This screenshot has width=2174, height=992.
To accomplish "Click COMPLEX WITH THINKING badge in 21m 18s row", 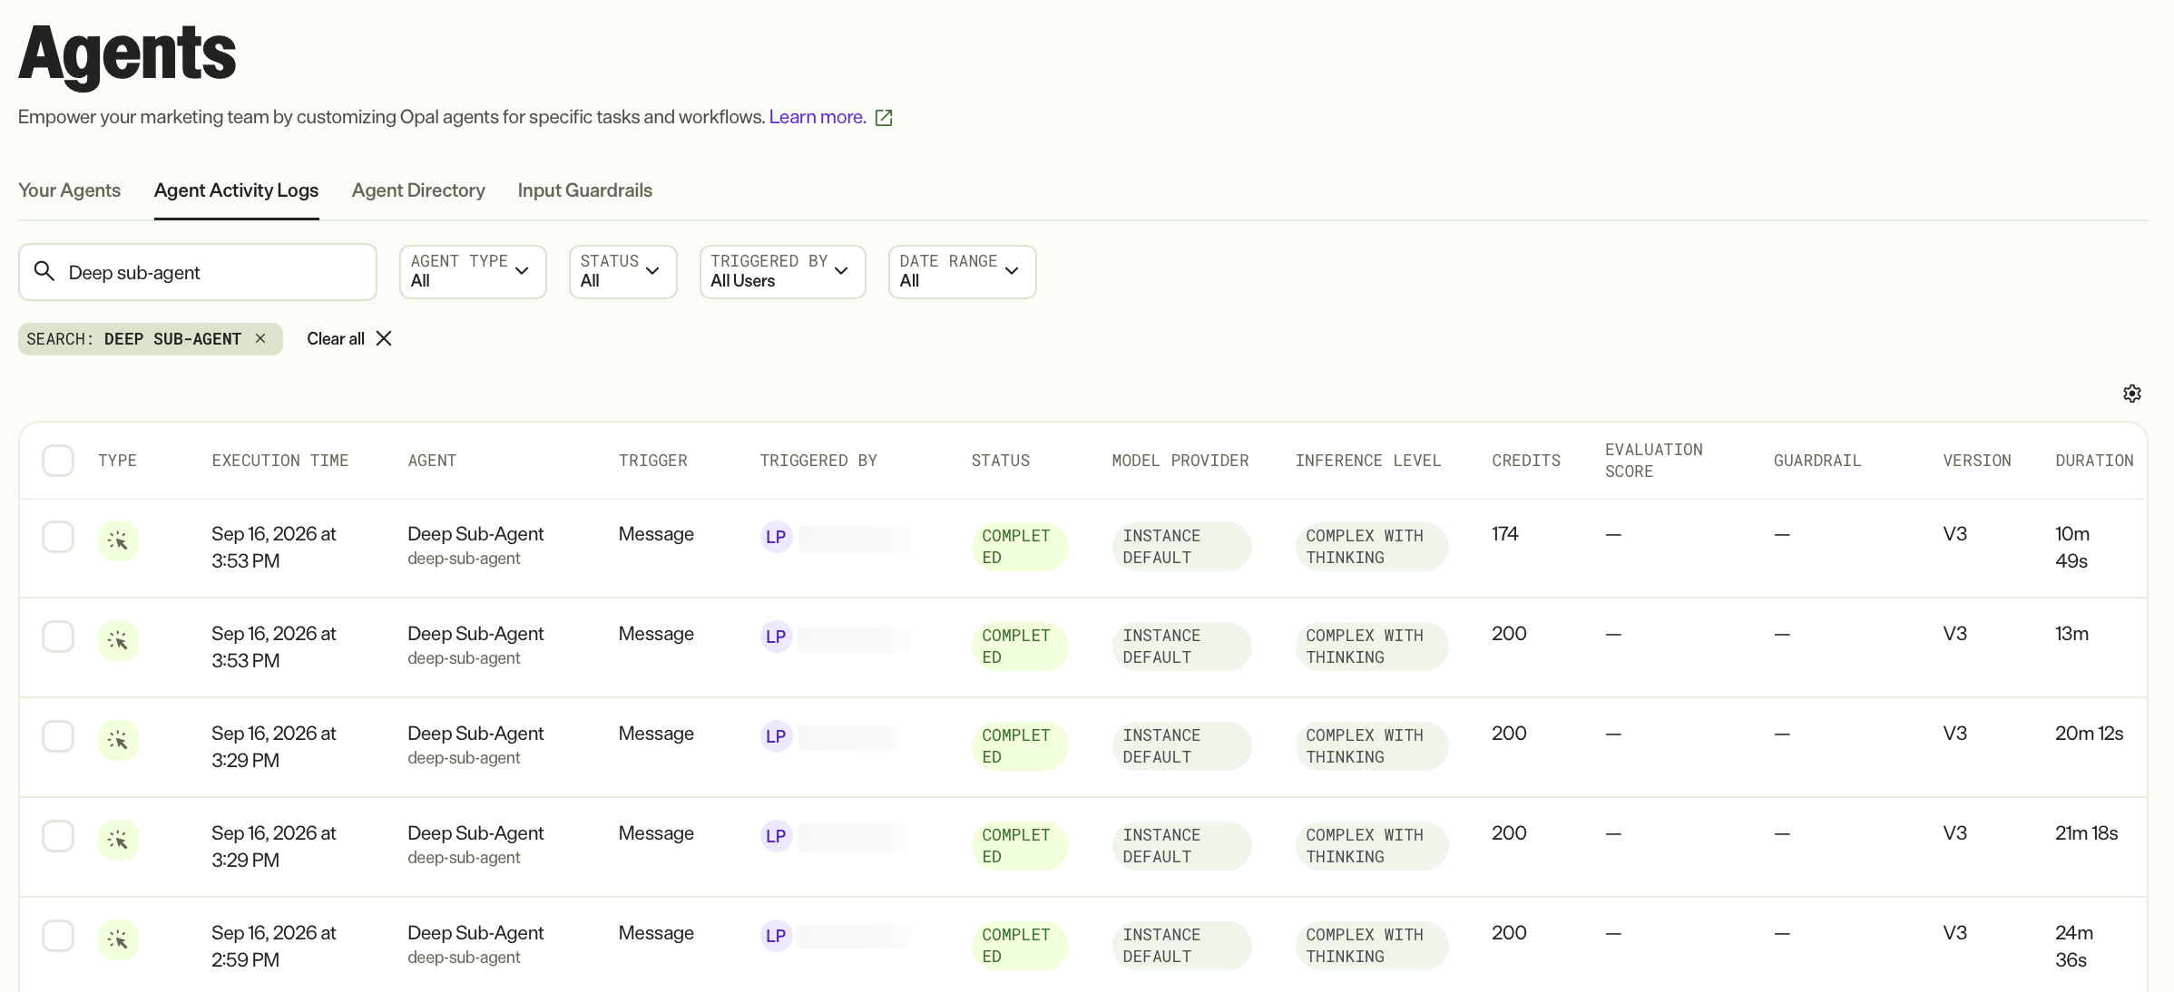I will 1371,846.
